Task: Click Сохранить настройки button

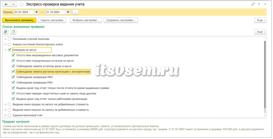Action: (121, 20)
